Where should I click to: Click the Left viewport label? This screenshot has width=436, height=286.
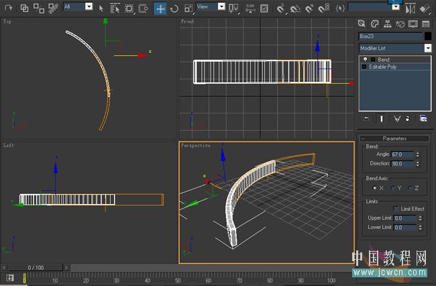point(8,145)
